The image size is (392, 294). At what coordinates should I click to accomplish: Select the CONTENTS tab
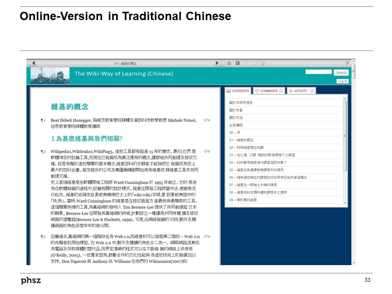click(x=238, y=91)
